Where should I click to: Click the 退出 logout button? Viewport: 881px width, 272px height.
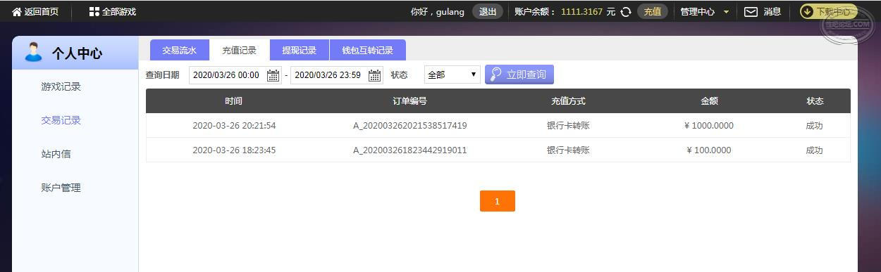pos(488,12)
